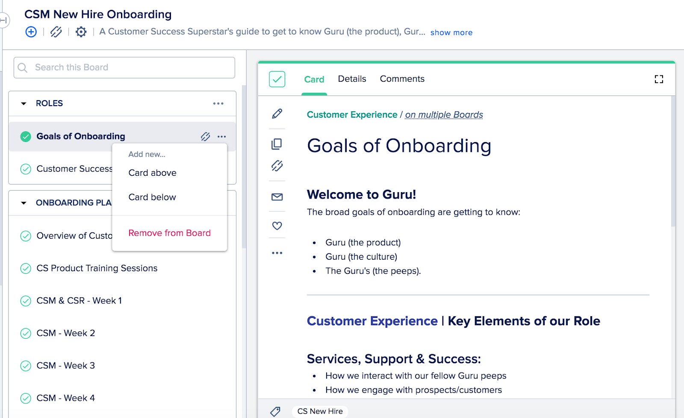
Task: Collapse the ROLES section arrow
Action: (x=24, y=104)
